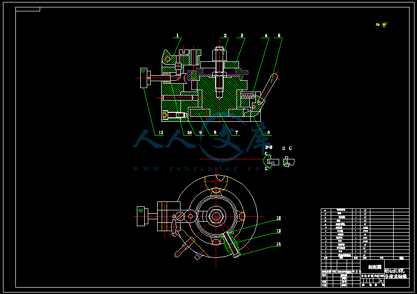Click part number label 12
417x294 pixels.
click(279, 218)
